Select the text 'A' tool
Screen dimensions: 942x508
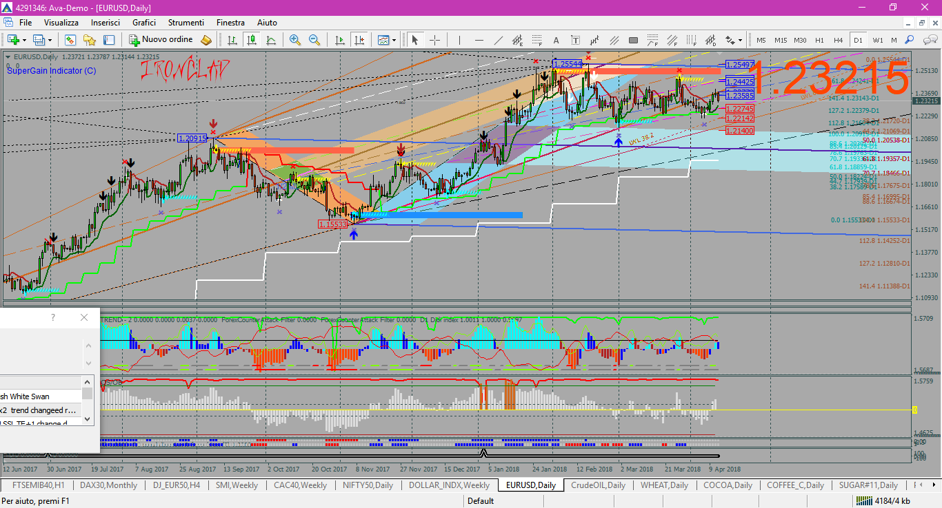coord(556,40)
